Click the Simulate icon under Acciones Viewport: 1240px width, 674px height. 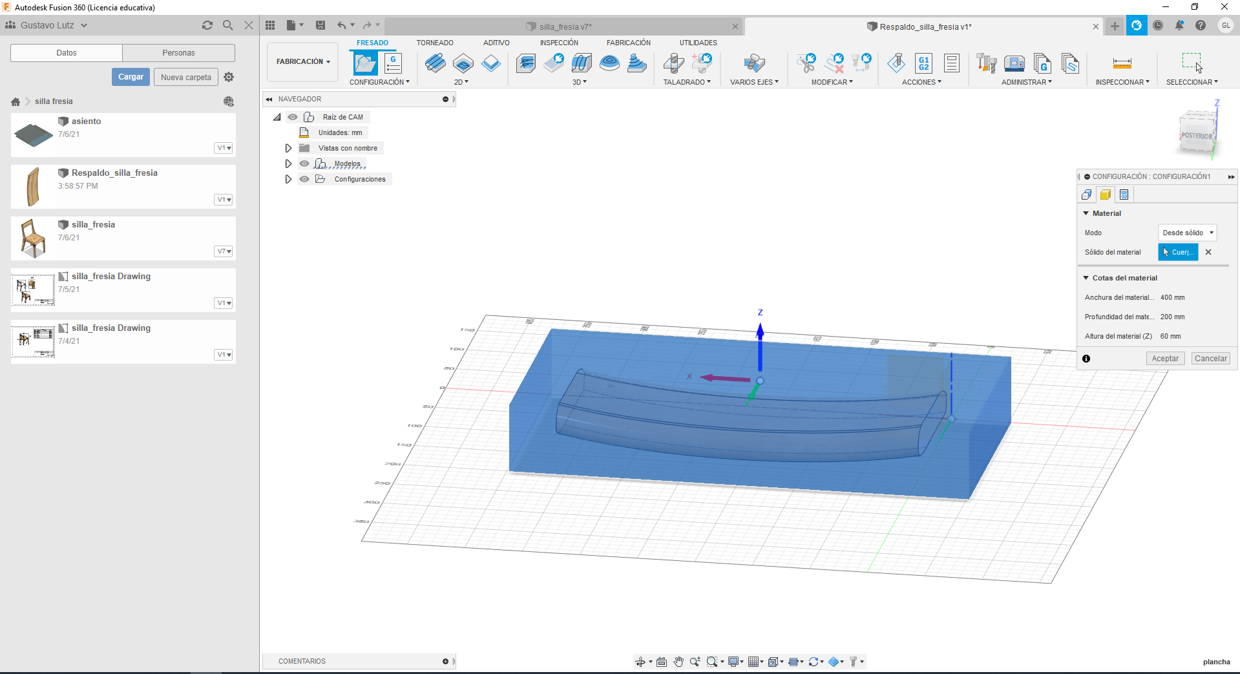pos(896,63)
